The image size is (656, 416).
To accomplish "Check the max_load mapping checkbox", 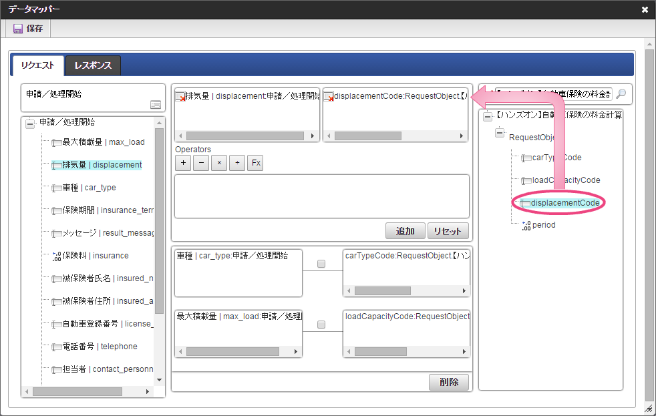I will click(321, 325).
